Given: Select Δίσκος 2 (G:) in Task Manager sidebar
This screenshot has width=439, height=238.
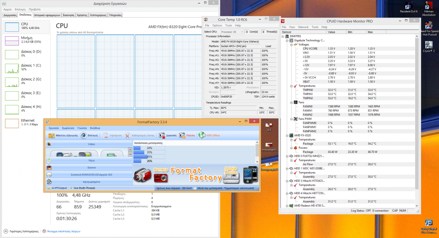Looking at the screenshot, I should tap(26, 81).
